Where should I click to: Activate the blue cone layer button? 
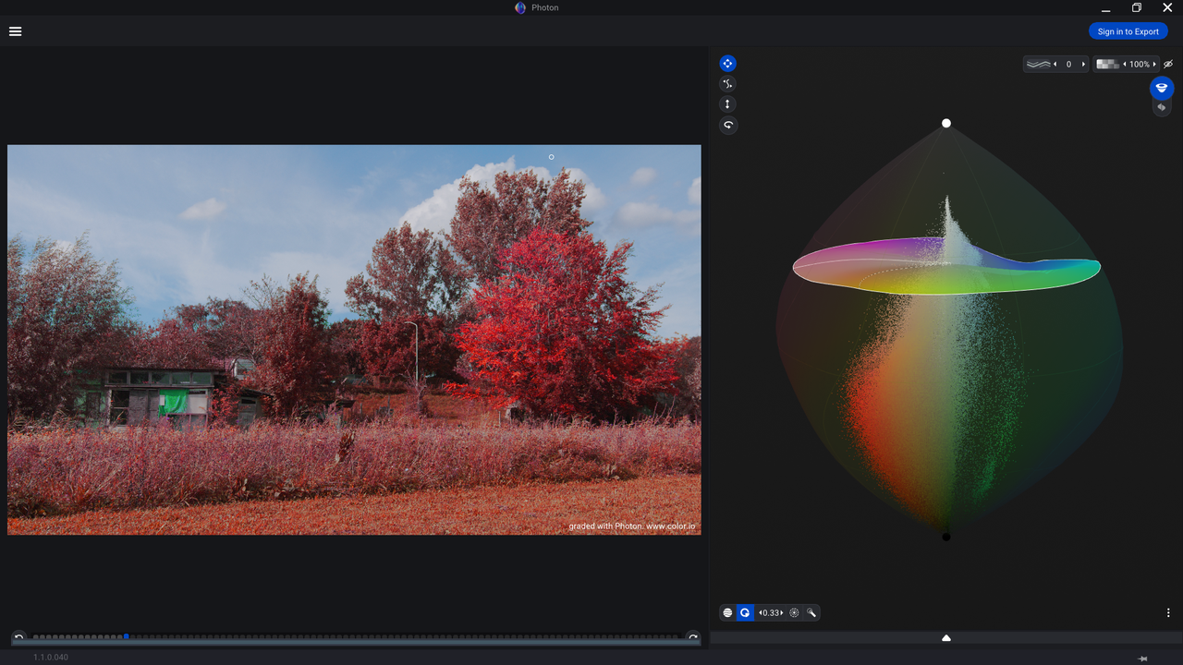pos(1162,88)
